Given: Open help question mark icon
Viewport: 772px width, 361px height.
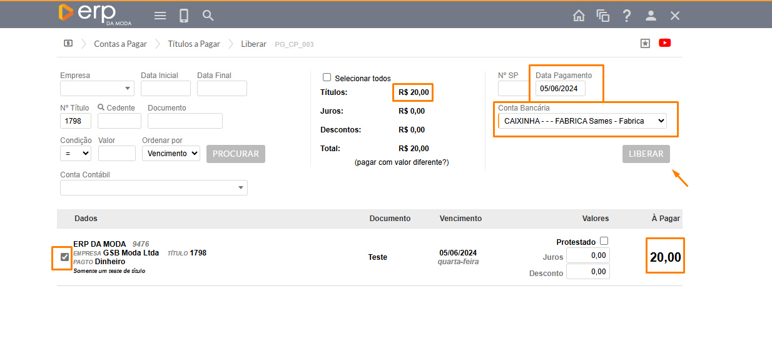Looking at the screenshot, I should [626, 16].
